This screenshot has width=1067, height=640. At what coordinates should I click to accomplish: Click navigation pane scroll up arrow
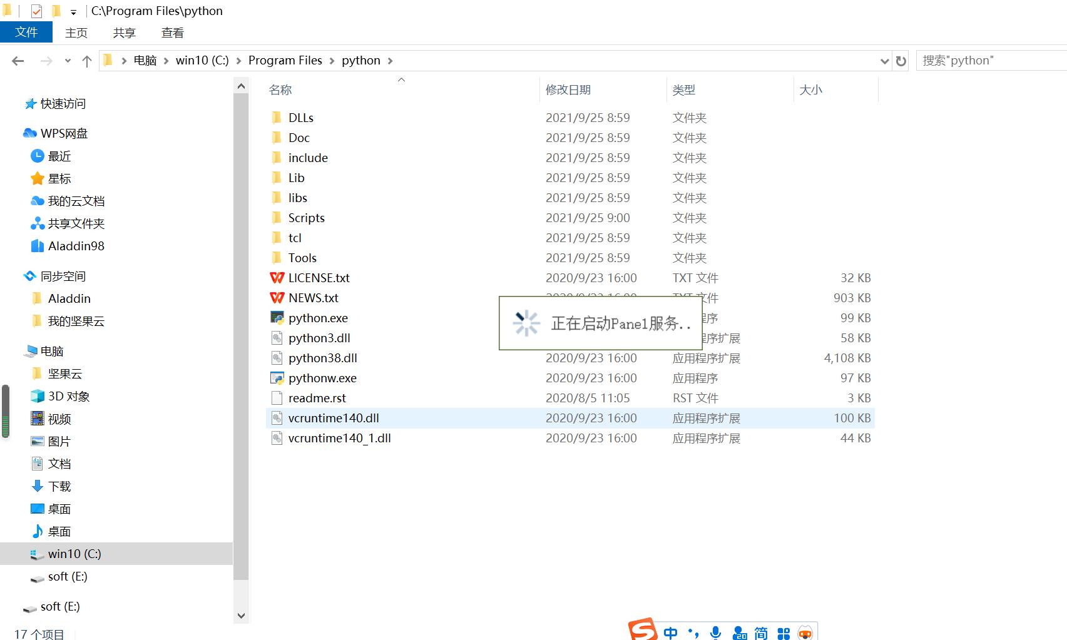pos(241,86)
